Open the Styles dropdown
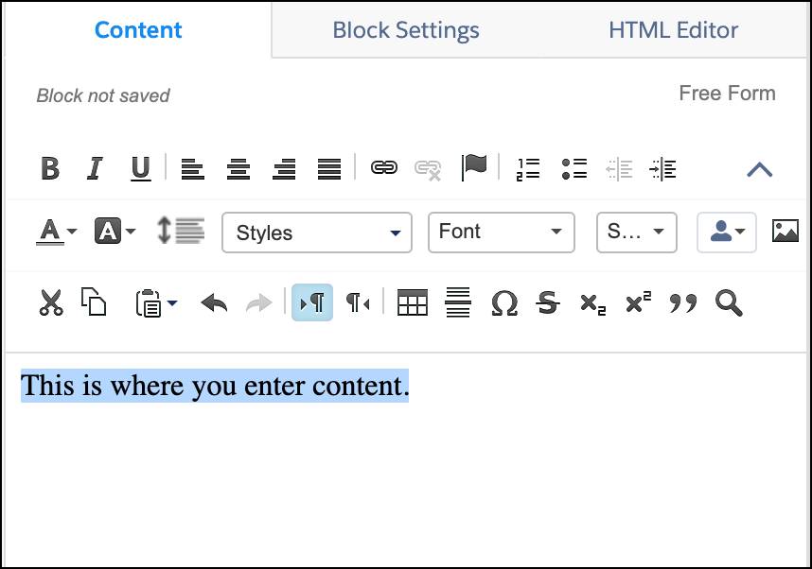This screenshot has height=569, width=812. (x=317, y=233)
